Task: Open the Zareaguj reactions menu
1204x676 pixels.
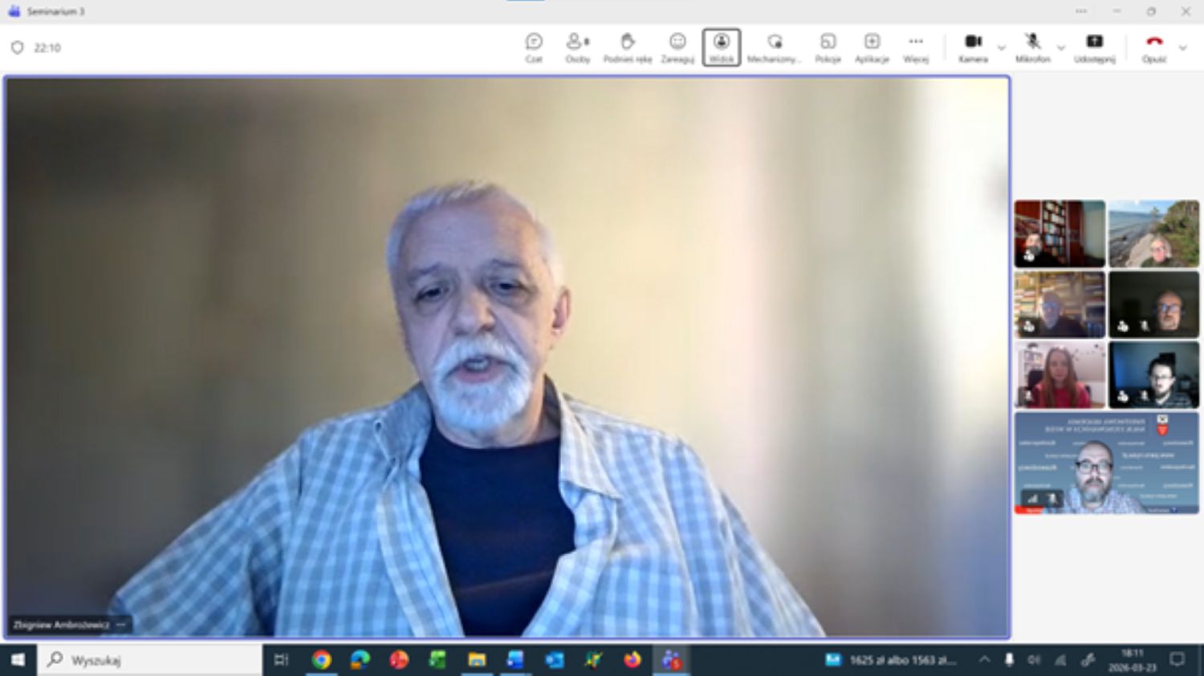Action: [677, 47]
